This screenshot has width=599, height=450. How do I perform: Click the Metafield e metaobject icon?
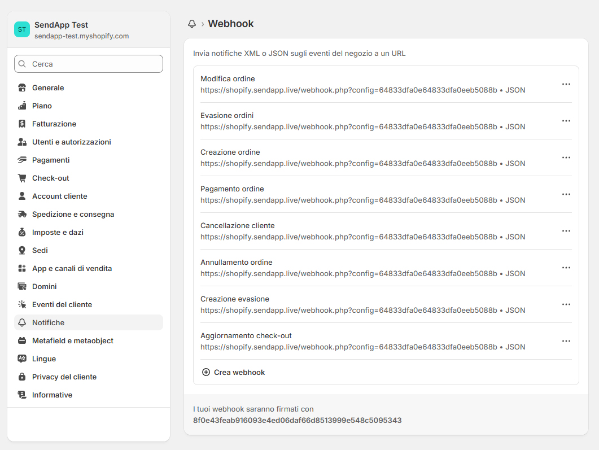click(22, 341)
